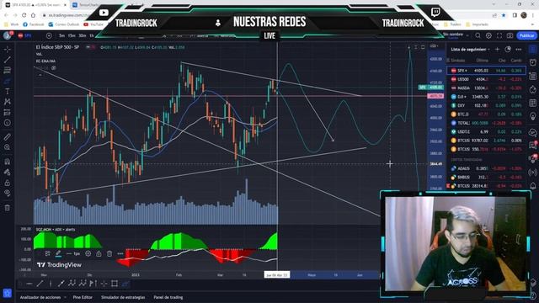The height and width of the screenshot is (303, 539).
Task: Select the DXY row in the watchlist
Action: 486,105
